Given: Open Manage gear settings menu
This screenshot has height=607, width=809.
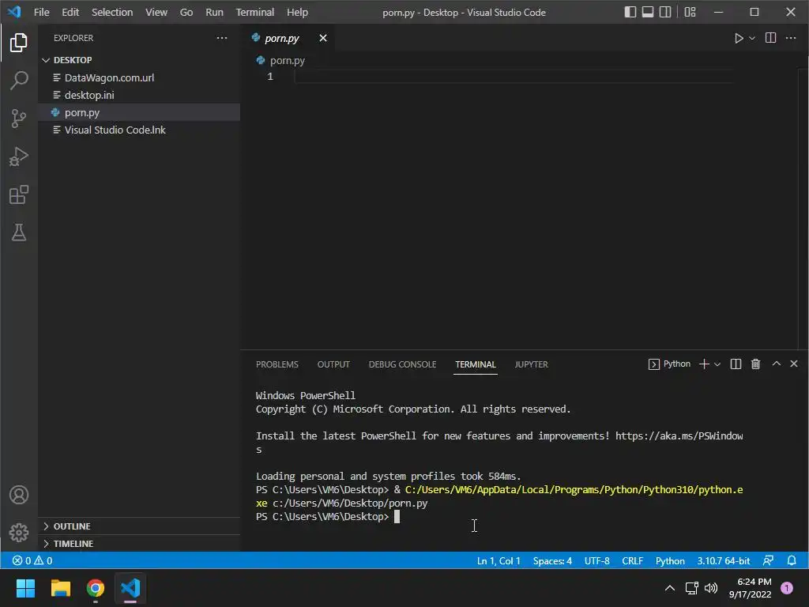Looking at the screenshot, I should click(19, 532).
